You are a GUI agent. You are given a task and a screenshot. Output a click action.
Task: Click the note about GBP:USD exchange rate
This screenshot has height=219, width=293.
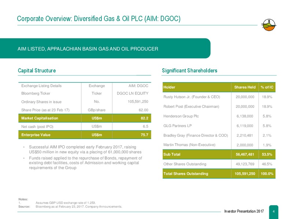[x=66, y=203]
